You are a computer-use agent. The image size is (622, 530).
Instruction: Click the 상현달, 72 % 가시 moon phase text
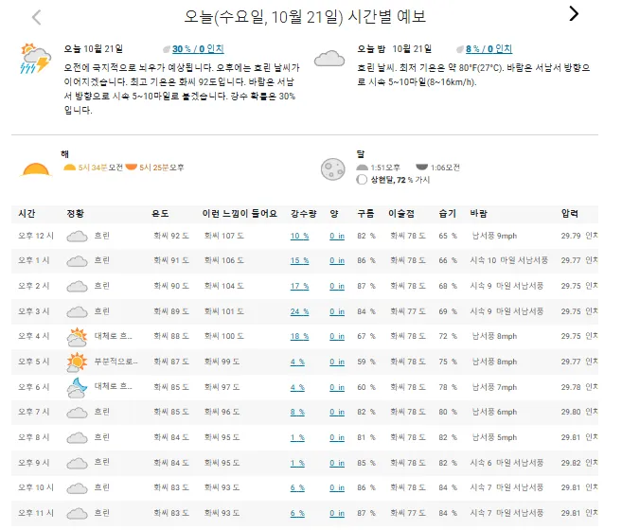400,180
